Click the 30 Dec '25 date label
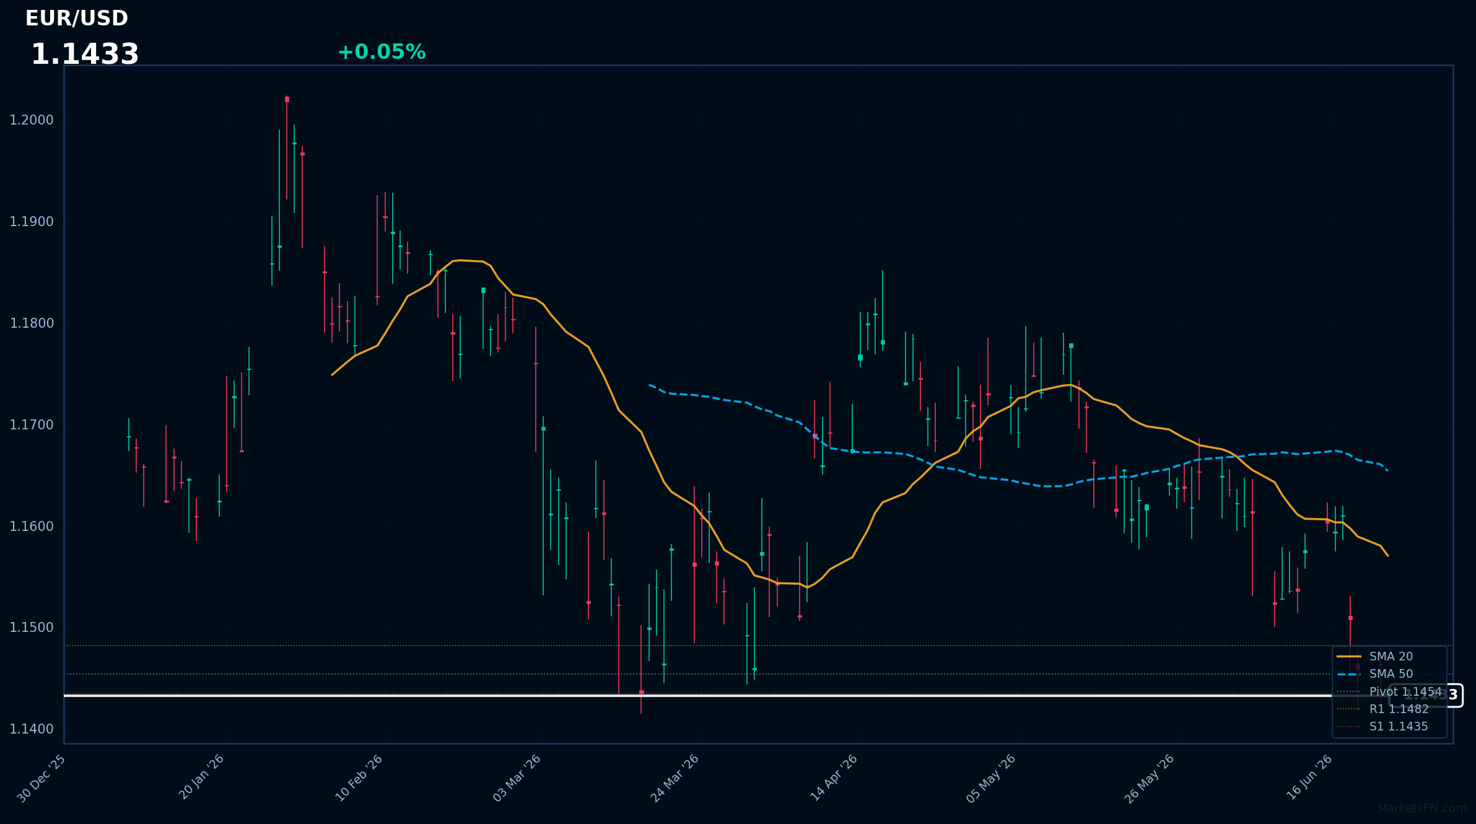1476x824 pixels. click(x=41, y=778)
